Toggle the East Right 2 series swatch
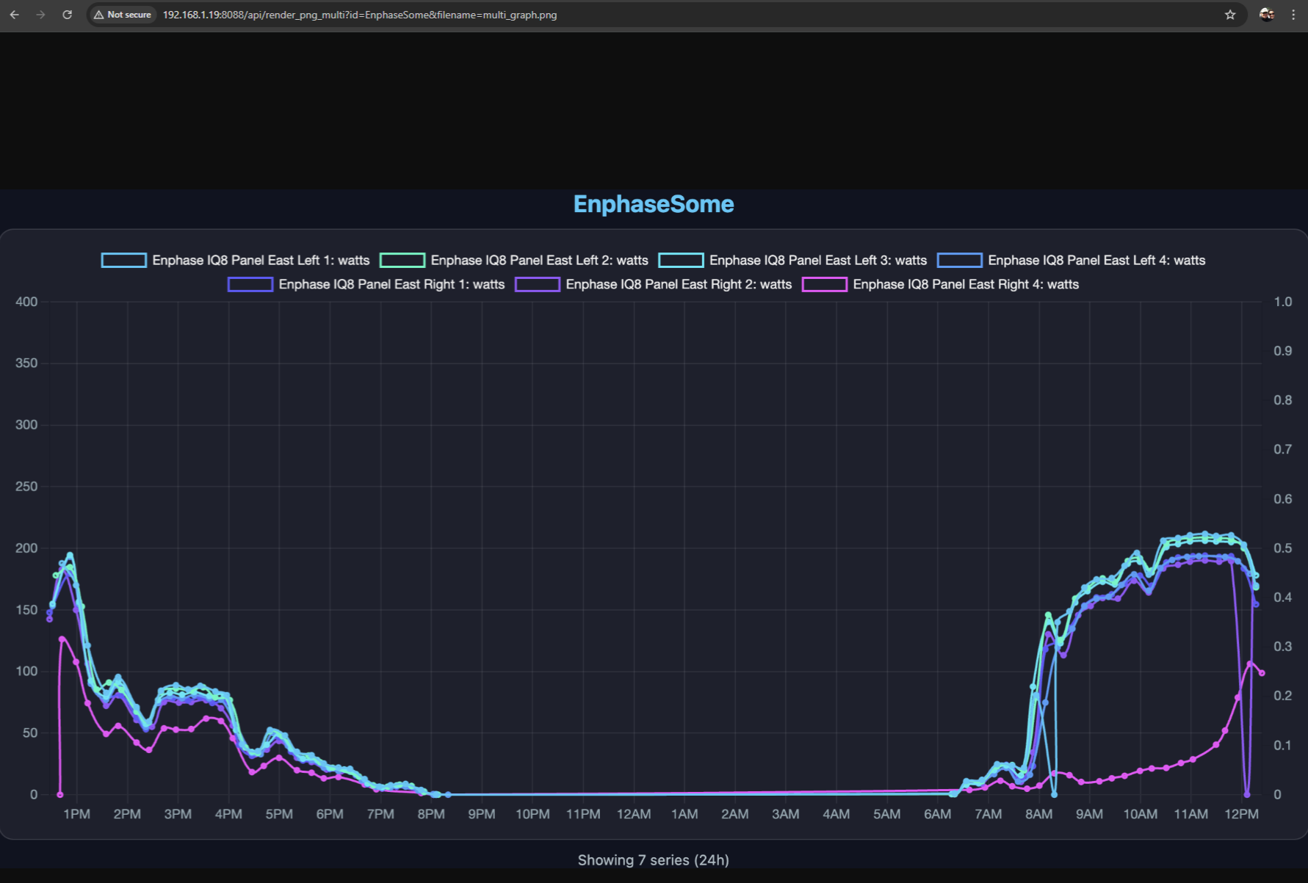The width and height of the screenshot is (1308, 883). [538, 285]
